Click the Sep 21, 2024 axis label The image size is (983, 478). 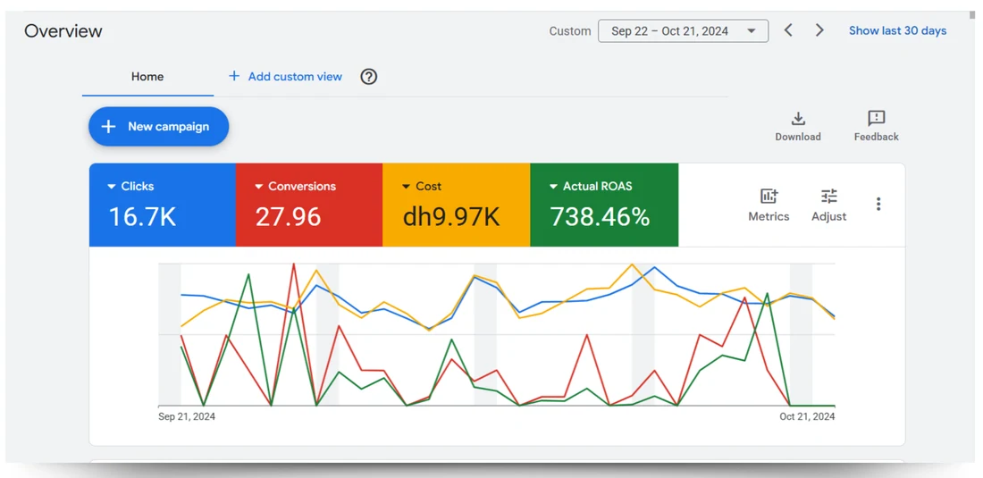[x=187, y=416]
